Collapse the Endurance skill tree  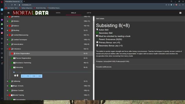(8, 49)
